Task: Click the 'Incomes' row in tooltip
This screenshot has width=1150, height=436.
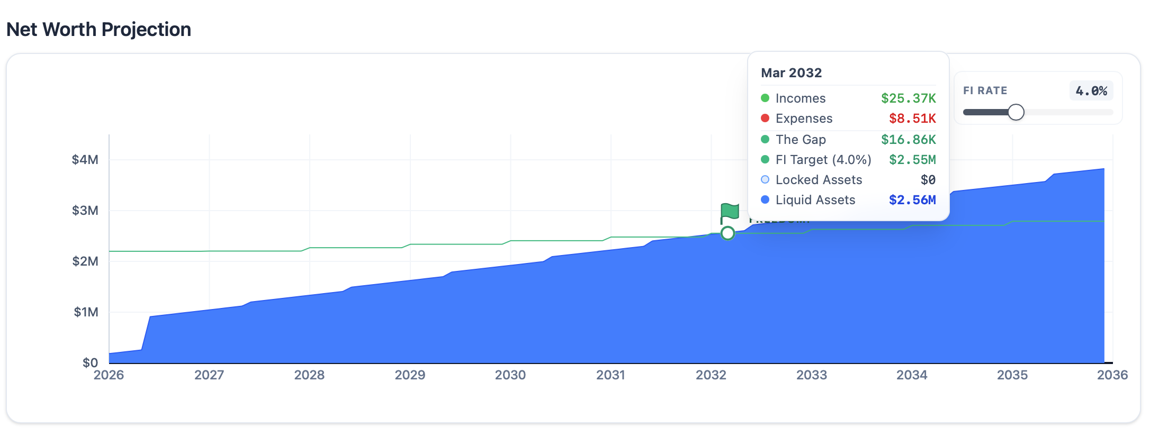Action: coord(848,98)
